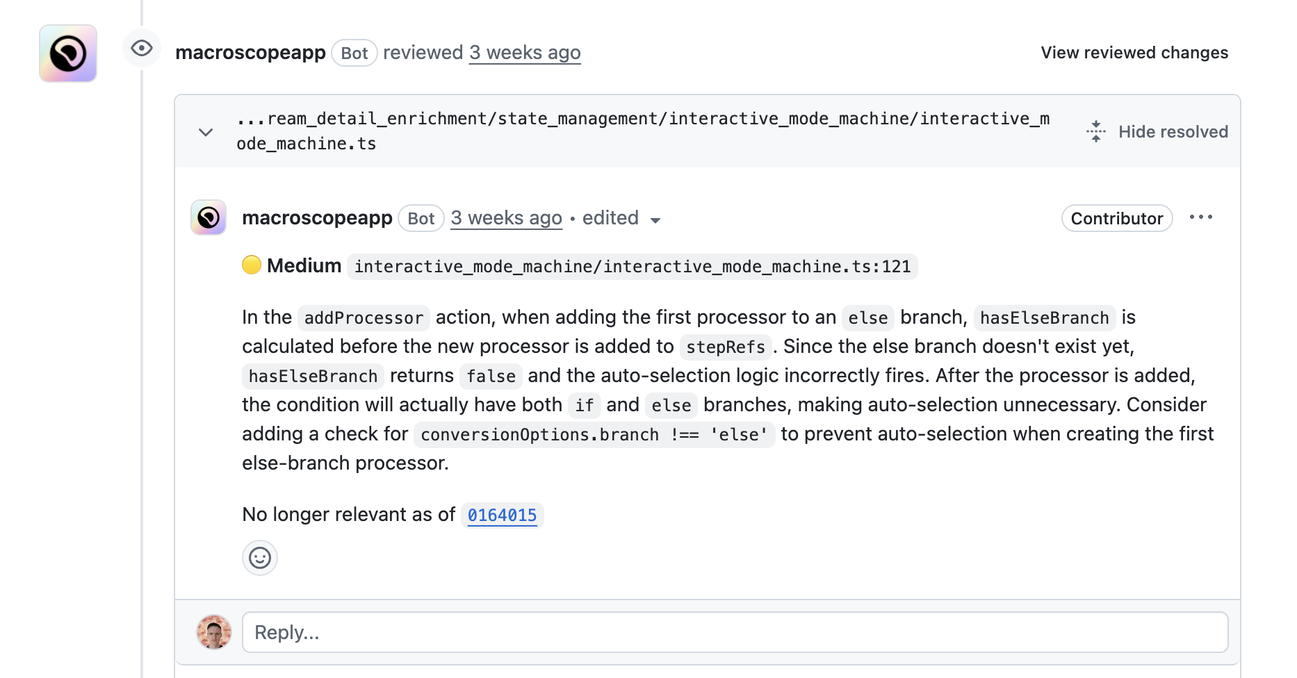1297x678 pixels.
Task: Select the Hide resolved icon
Action: pyautogui.click(x=1095, y=131)
